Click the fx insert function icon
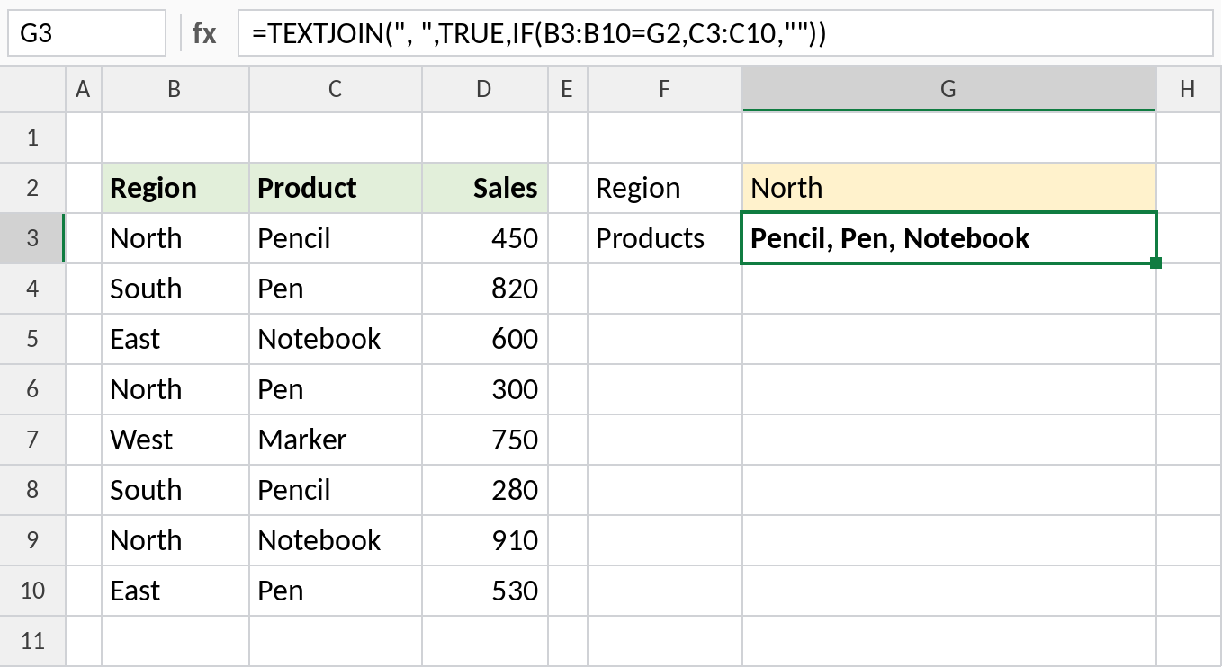The image size is (1222, 667). point(204,34)
